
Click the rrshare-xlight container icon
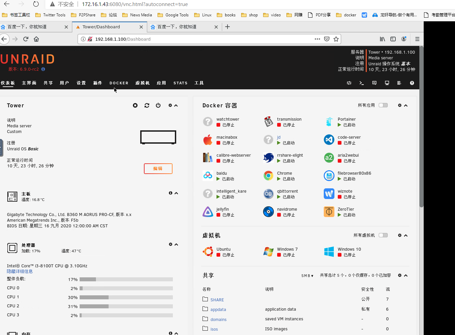(268, 158)
